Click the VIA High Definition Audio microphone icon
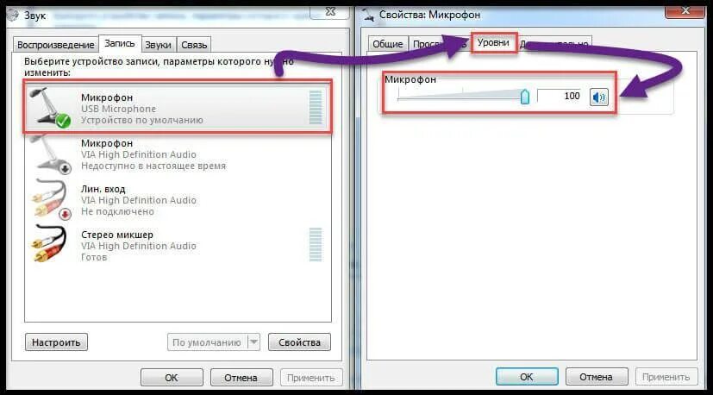713x395 pixels. (x=49, y=154)
